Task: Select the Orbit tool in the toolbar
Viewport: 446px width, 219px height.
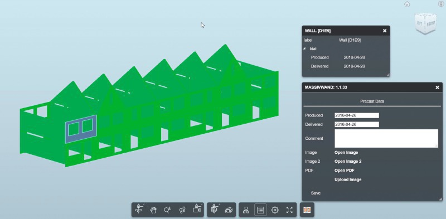Action: tap(139, 210)
